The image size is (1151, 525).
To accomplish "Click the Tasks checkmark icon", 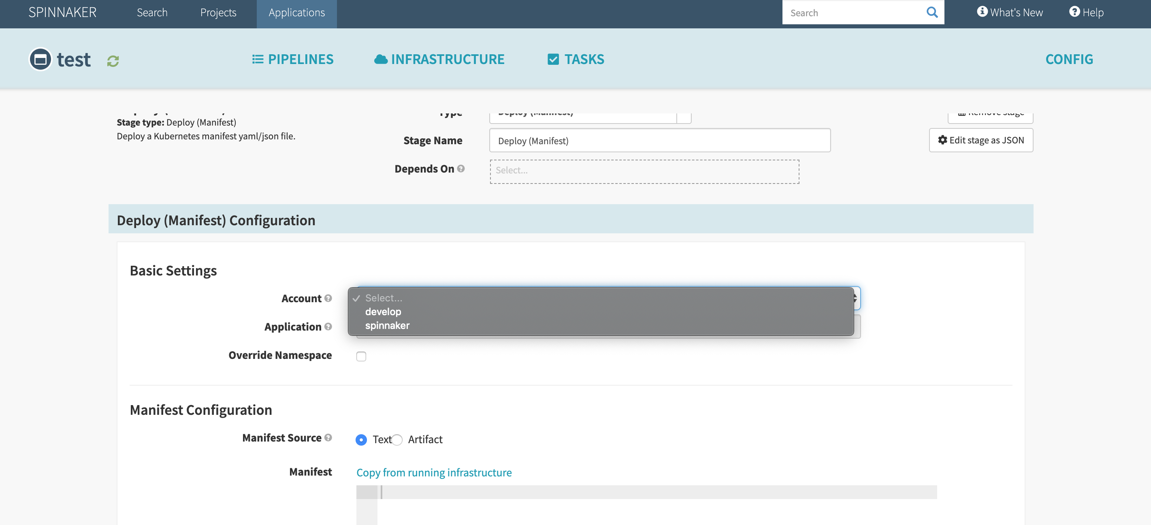I will pyautogui.click(x=553, y=60).
